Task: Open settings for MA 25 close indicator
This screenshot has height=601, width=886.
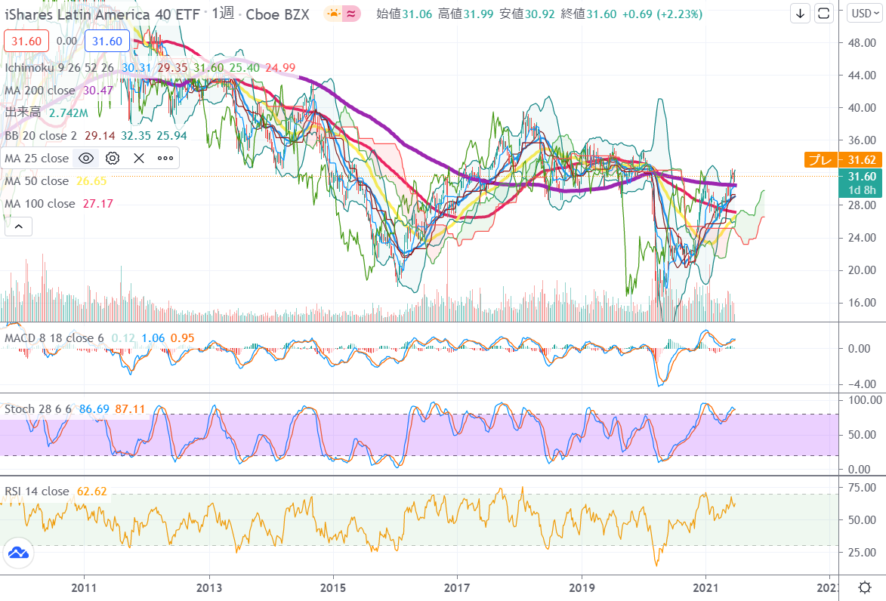Action: tap(113, 158)
